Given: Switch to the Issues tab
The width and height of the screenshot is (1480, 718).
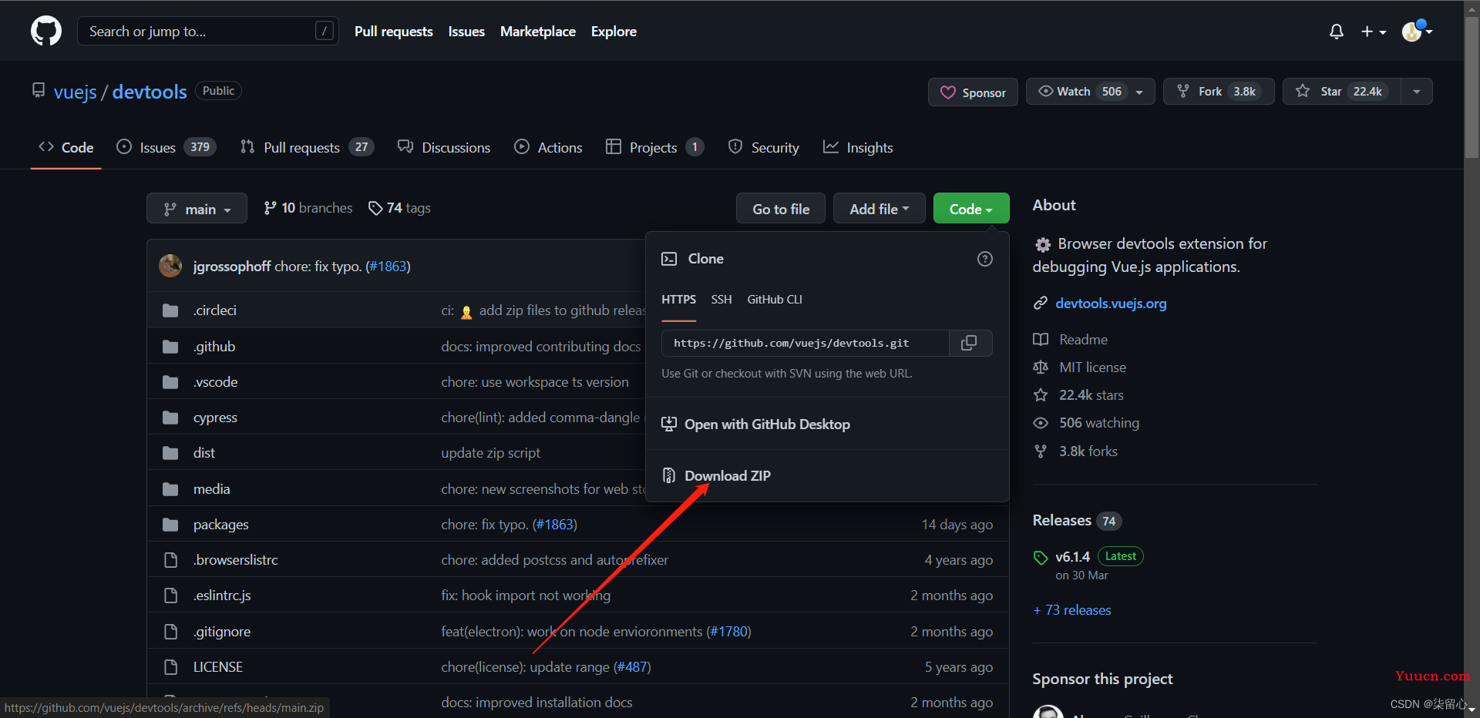Looking at the screenshot, I should click(x=166, y=147).
